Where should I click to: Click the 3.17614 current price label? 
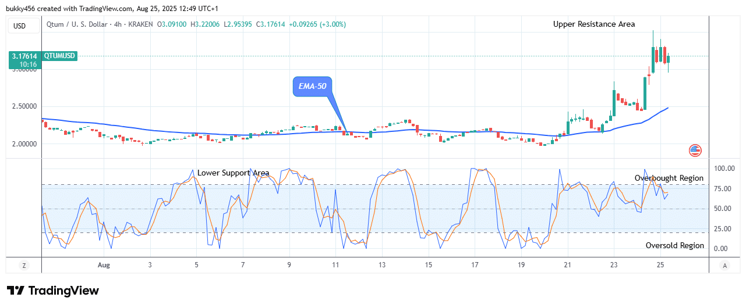pos(24,56)
